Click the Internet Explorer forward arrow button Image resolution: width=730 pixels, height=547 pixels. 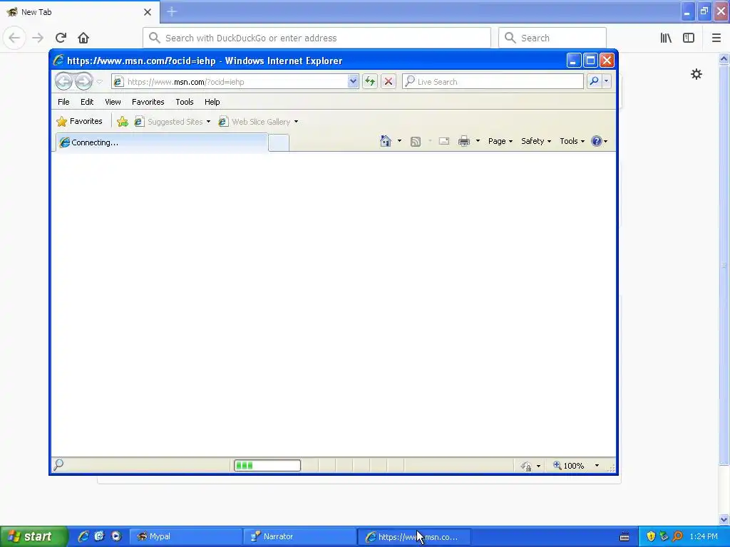pyautogui.click(x=84, y=81)
